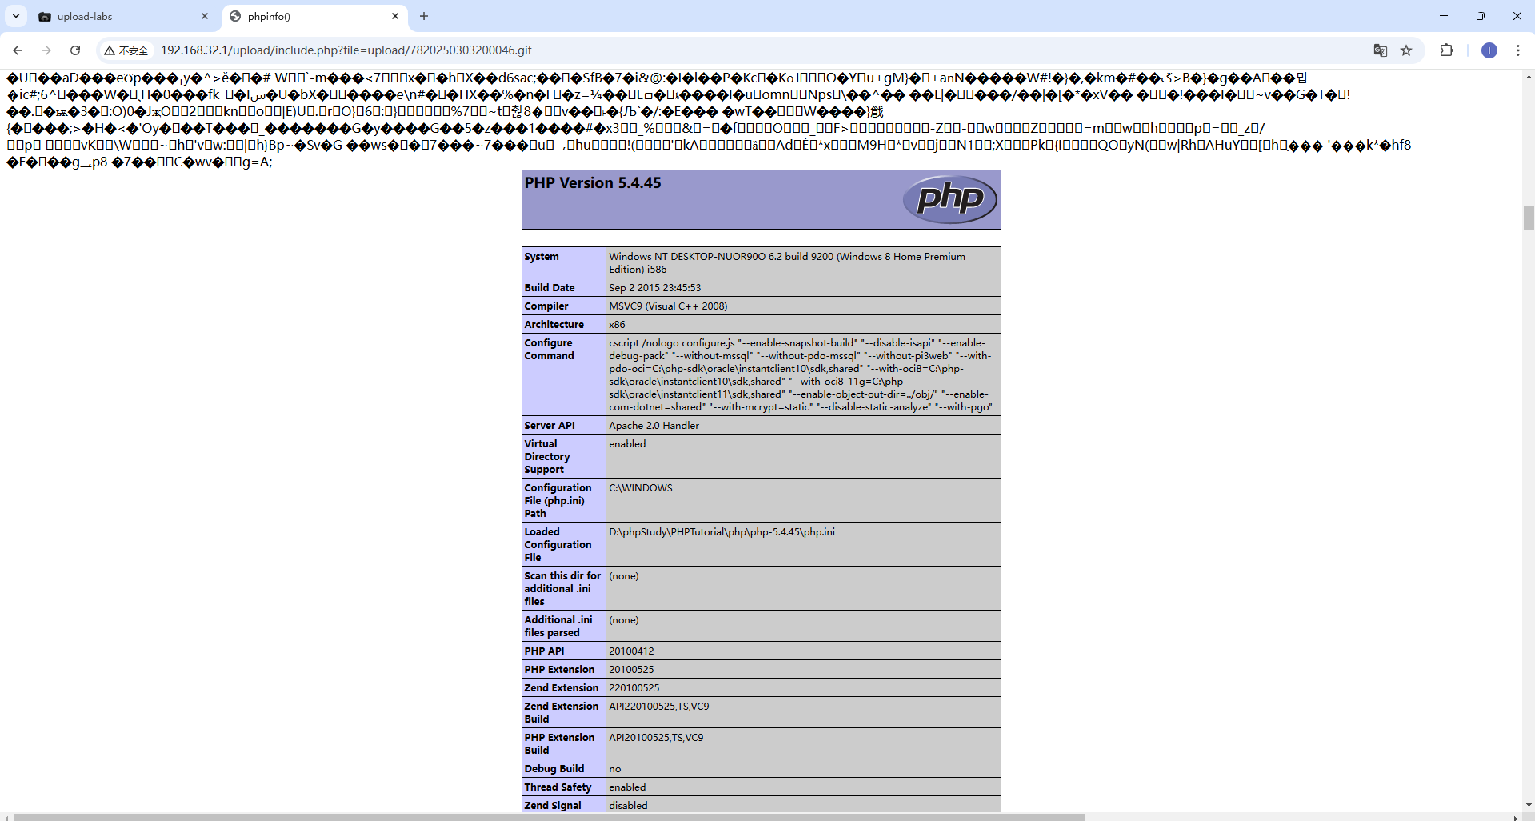Click the not secure site warning icon
Screen dimensions: 1535x821
(x=126, y=50)
